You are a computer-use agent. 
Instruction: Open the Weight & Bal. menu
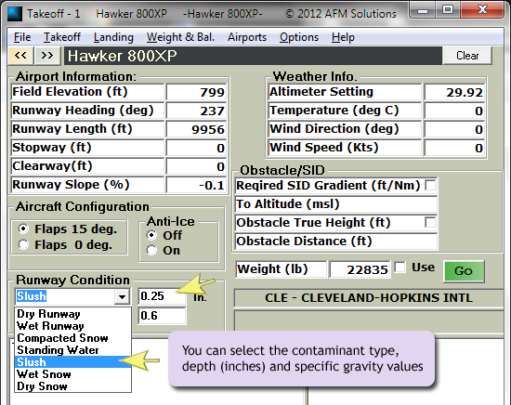point(180,37)
